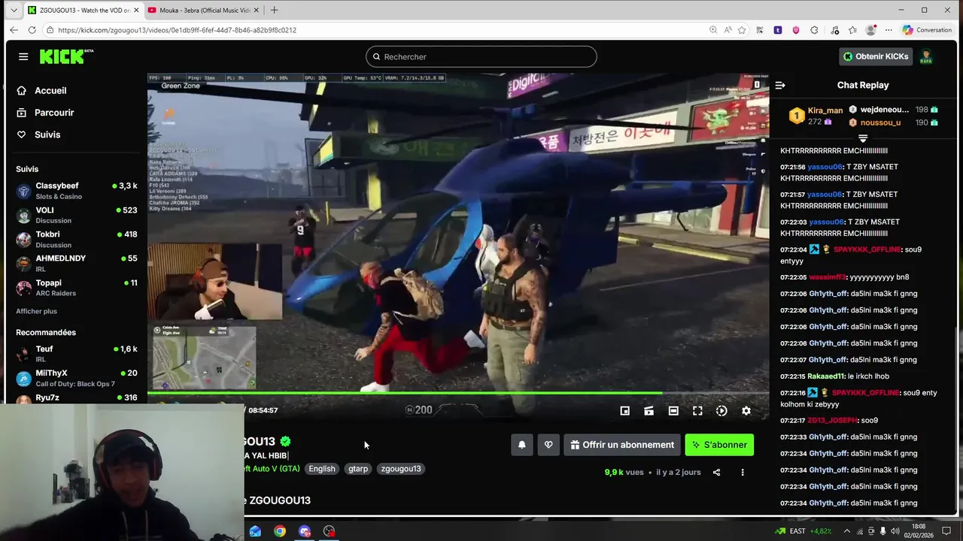Viewport: 963px width, 541px height.
Task: Click the notification bell button
Action: pos(522,445)
